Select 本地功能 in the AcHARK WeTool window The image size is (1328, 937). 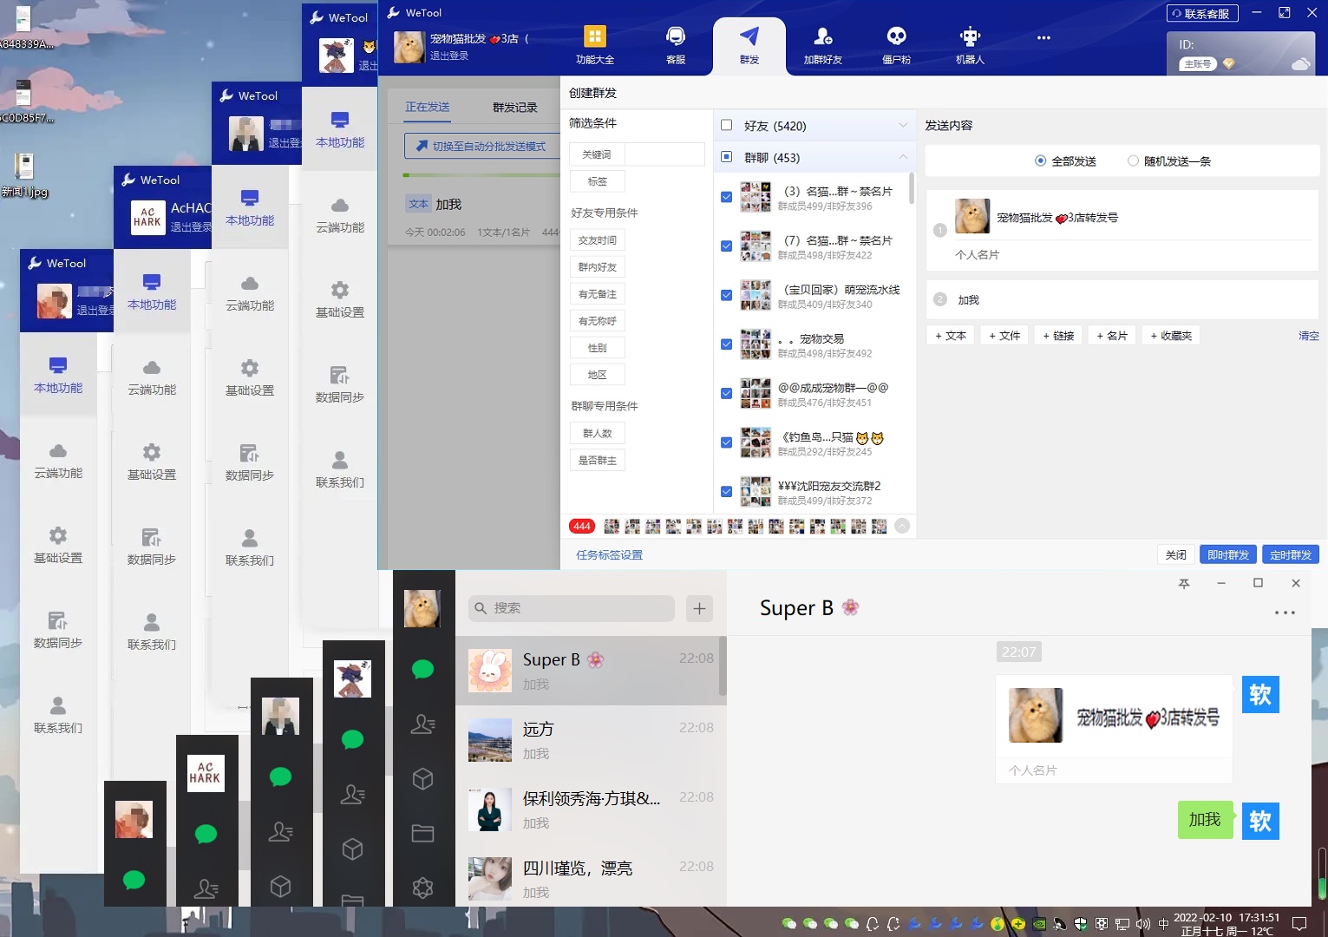point(152,293)
